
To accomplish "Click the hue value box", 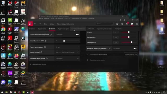I will (116, 32).
